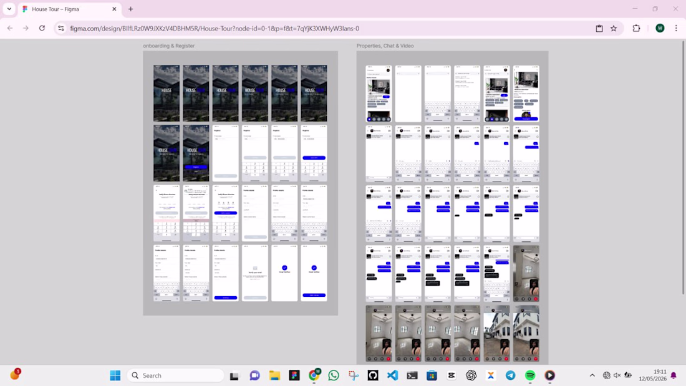Open the notification bell in system tray
The image size is (686, 386).
(x=674, y=375)
